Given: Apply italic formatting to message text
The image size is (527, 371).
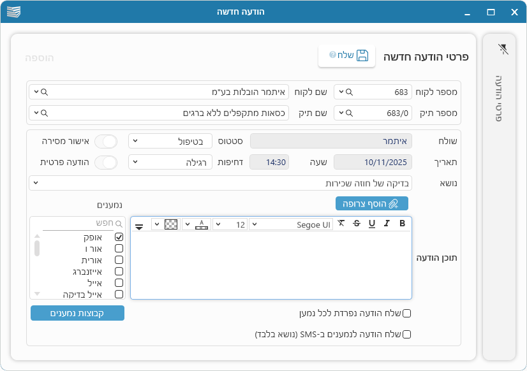Looking at the screenshot, I should tap(387, 224).
